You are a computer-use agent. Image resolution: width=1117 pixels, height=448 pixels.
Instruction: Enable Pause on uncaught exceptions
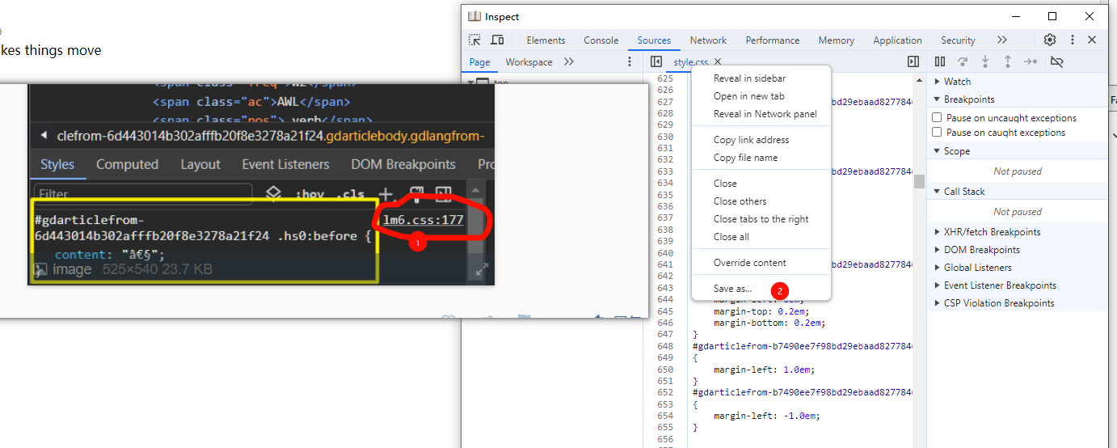[938, 118]
